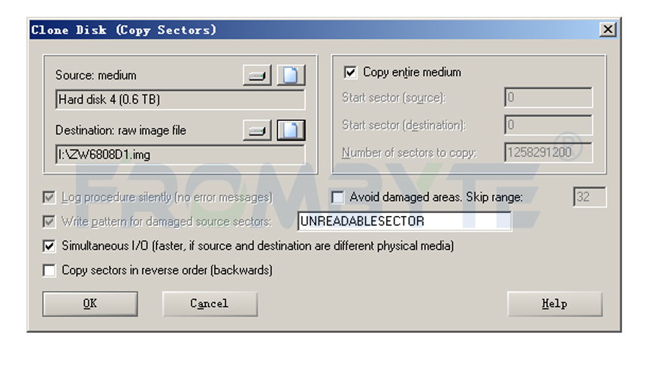Click the destination disk drive icon button
The width and height of the screenshot is (659, 375).
point(257,130)
